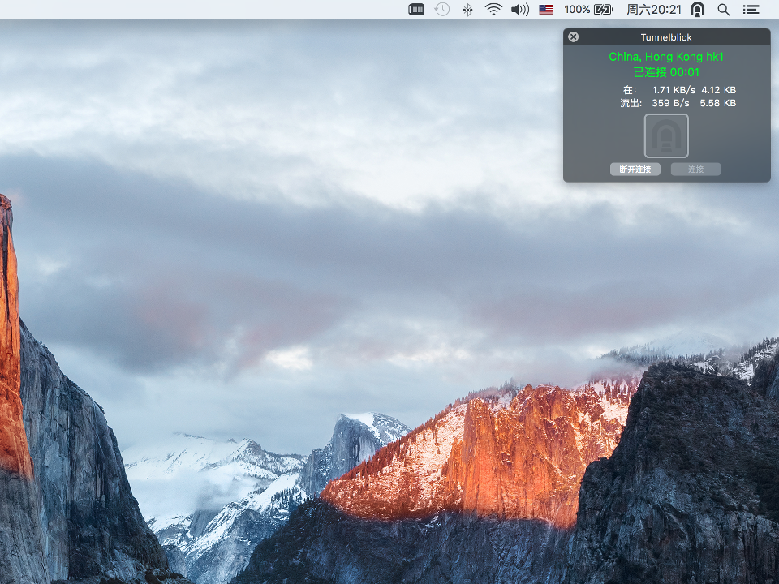The height and width of the screenshot is (584, 779).
Task: Open Bluetooth menu in the menu bar
Action: point(467,10)
